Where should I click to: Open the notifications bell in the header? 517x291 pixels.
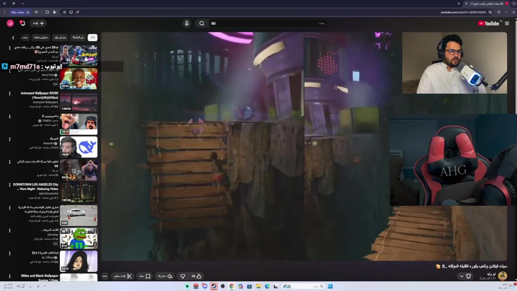click(23, 23)
